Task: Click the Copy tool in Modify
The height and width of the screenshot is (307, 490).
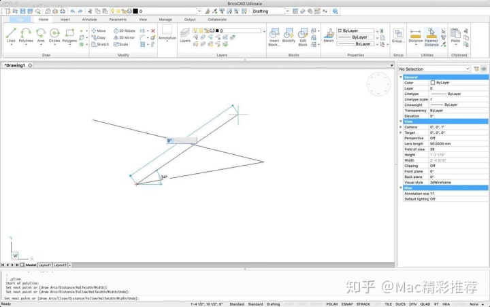Action: [99, 37]
